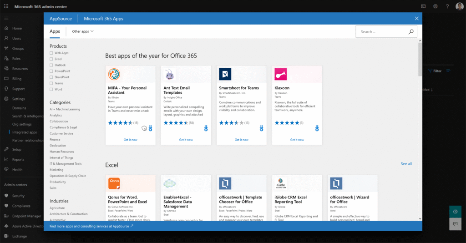Click the Home icon in left navigation
The height and width of the screenshot is (243, 466).
click(6, 28)
